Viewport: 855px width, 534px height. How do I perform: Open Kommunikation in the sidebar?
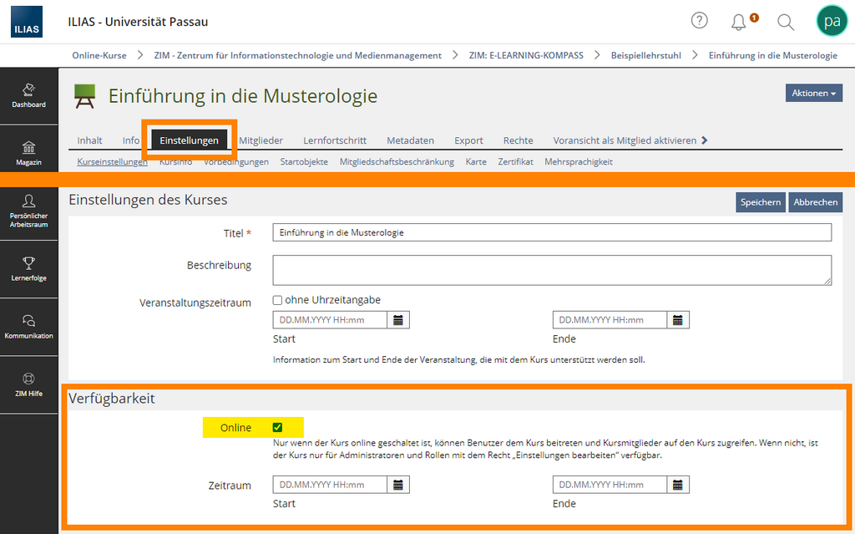point(29,327)
